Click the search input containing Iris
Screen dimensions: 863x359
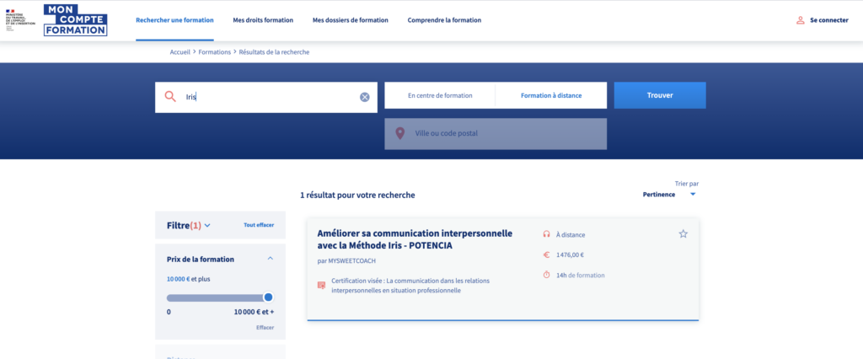[266, 98]
